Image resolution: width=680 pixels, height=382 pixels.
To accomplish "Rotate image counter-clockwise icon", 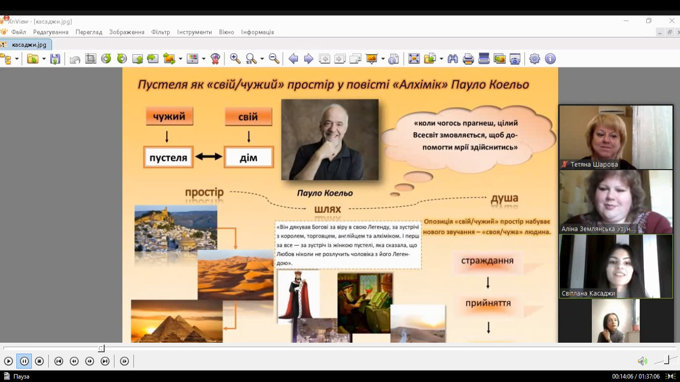I will click(106, 59).
